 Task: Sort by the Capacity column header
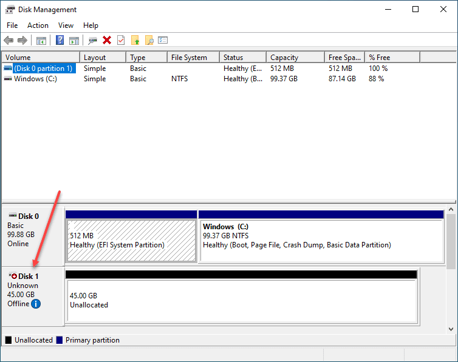296,58
